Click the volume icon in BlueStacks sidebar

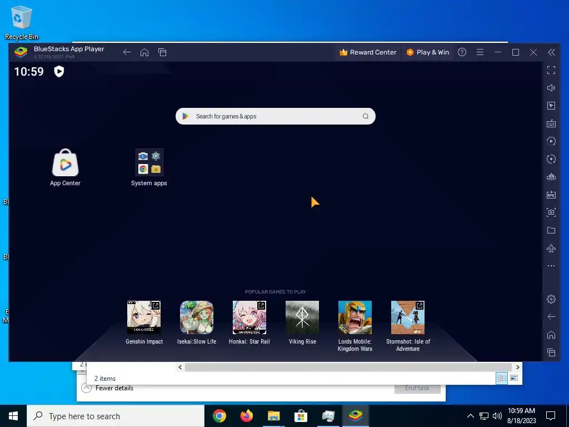point(551,88)
